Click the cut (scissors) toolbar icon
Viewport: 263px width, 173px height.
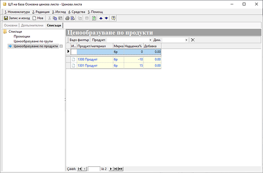click(x=49, y=18)
